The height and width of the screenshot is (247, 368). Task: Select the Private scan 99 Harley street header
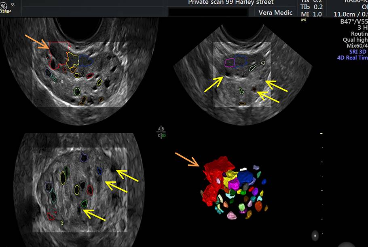tap(231, 2)
